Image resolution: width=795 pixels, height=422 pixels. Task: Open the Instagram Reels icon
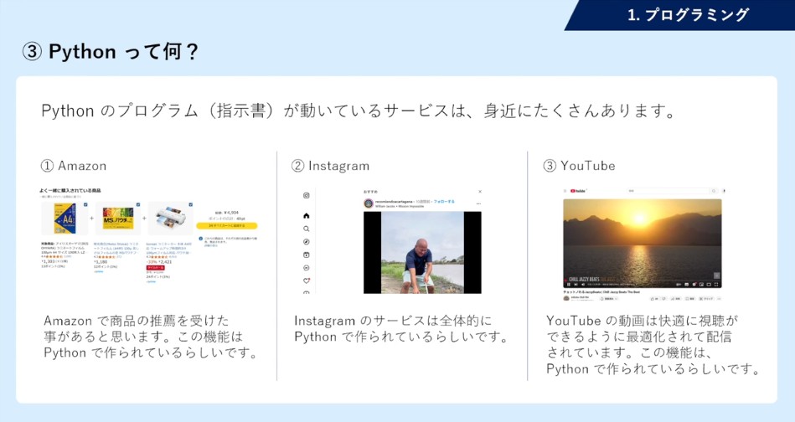point(307,255)
